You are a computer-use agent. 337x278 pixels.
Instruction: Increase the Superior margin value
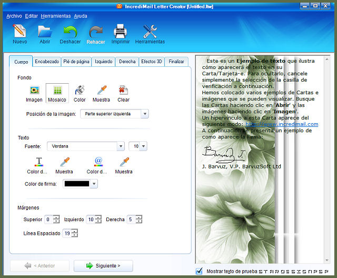pos(56,217)
